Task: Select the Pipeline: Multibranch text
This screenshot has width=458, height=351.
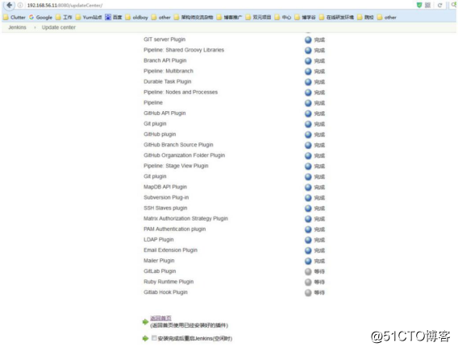Action: (x=169, y=71)
